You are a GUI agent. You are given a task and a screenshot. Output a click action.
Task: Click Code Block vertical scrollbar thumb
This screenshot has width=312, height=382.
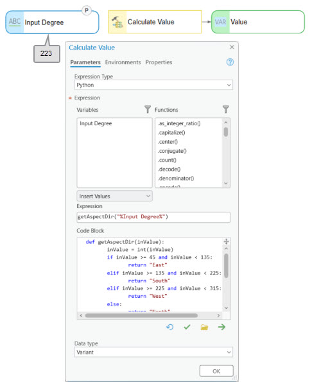point(226,266)
